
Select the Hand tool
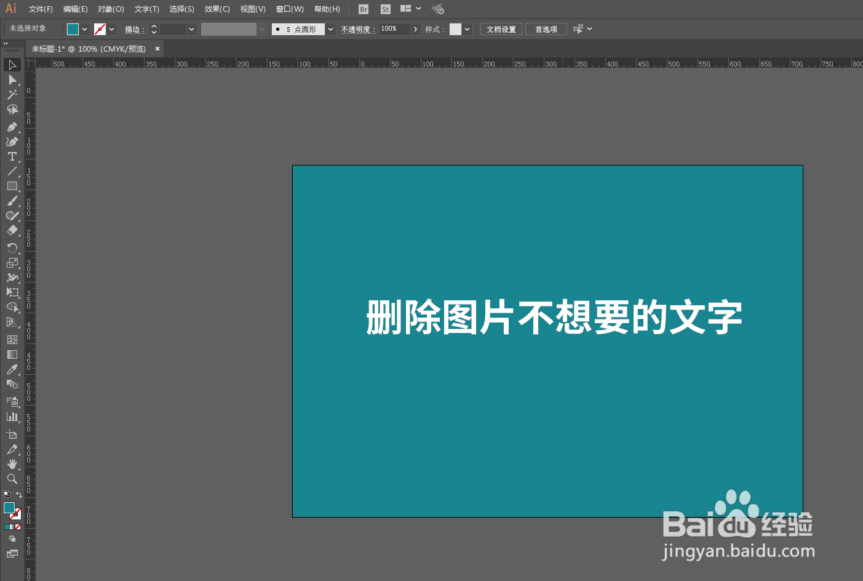12,464
